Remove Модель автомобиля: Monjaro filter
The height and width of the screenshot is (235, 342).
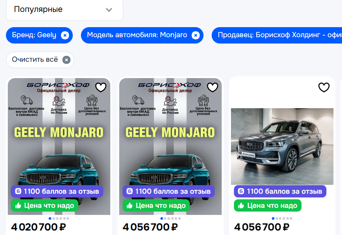196,35
